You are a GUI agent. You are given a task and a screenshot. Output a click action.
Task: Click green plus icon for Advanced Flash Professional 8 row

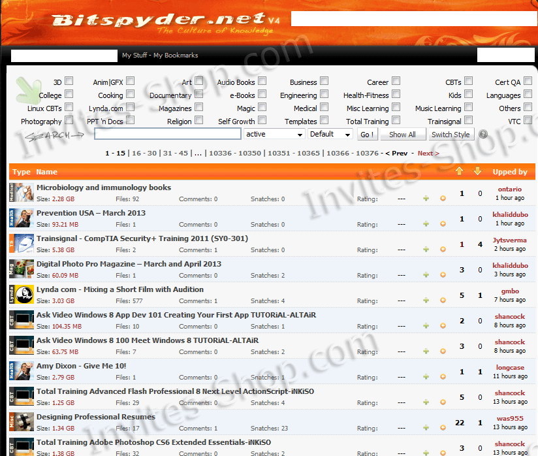(426, 402)
